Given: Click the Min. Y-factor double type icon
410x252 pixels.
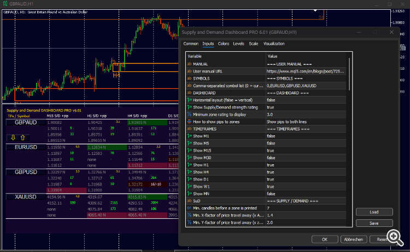Looking at the screenshot, I should [x=189, y=222].
